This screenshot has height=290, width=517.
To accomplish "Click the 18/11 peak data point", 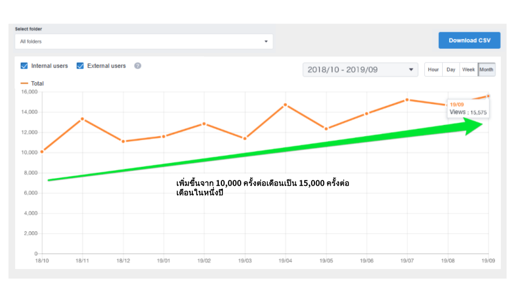I will pos(82,119).
